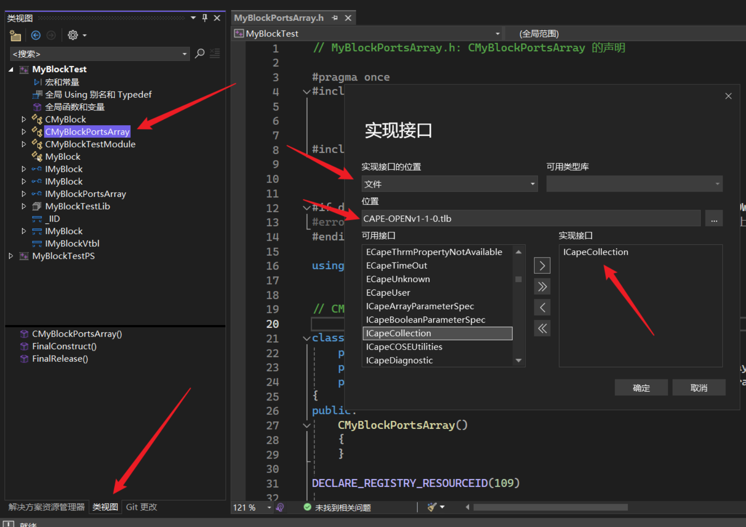Pin the MyBlockPortsArray.h tab
Screen dimensions: 746x527
click(335, 18)
